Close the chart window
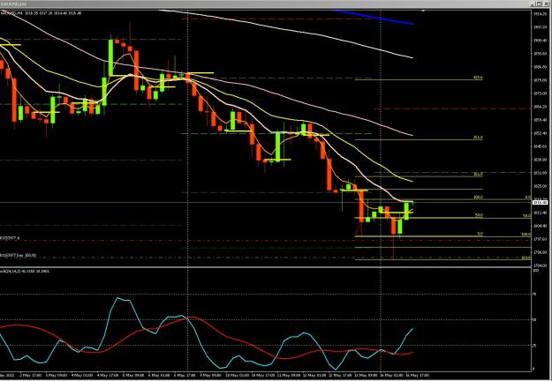Image resolution: width=552 pixels, height=381 pixels. [x=548, y=4]
